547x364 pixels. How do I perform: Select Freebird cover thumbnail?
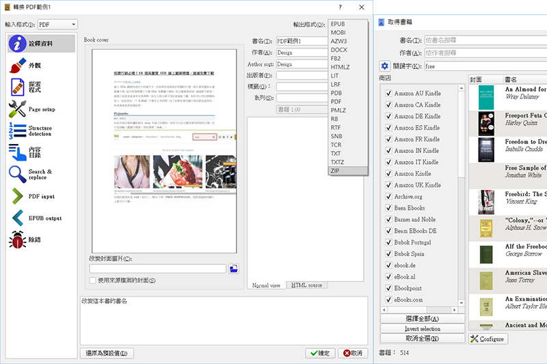point(486,202)
